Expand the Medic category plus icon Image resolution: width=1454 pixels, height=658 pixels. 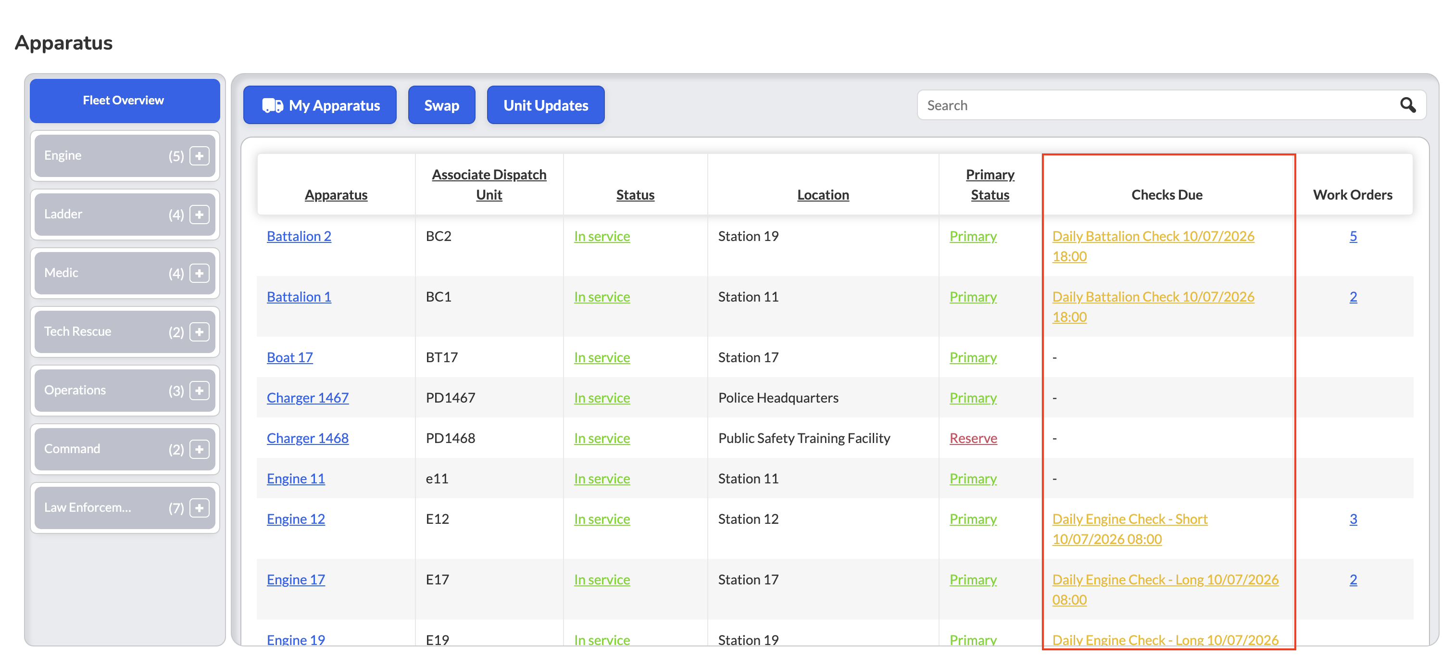coord(199,273)
